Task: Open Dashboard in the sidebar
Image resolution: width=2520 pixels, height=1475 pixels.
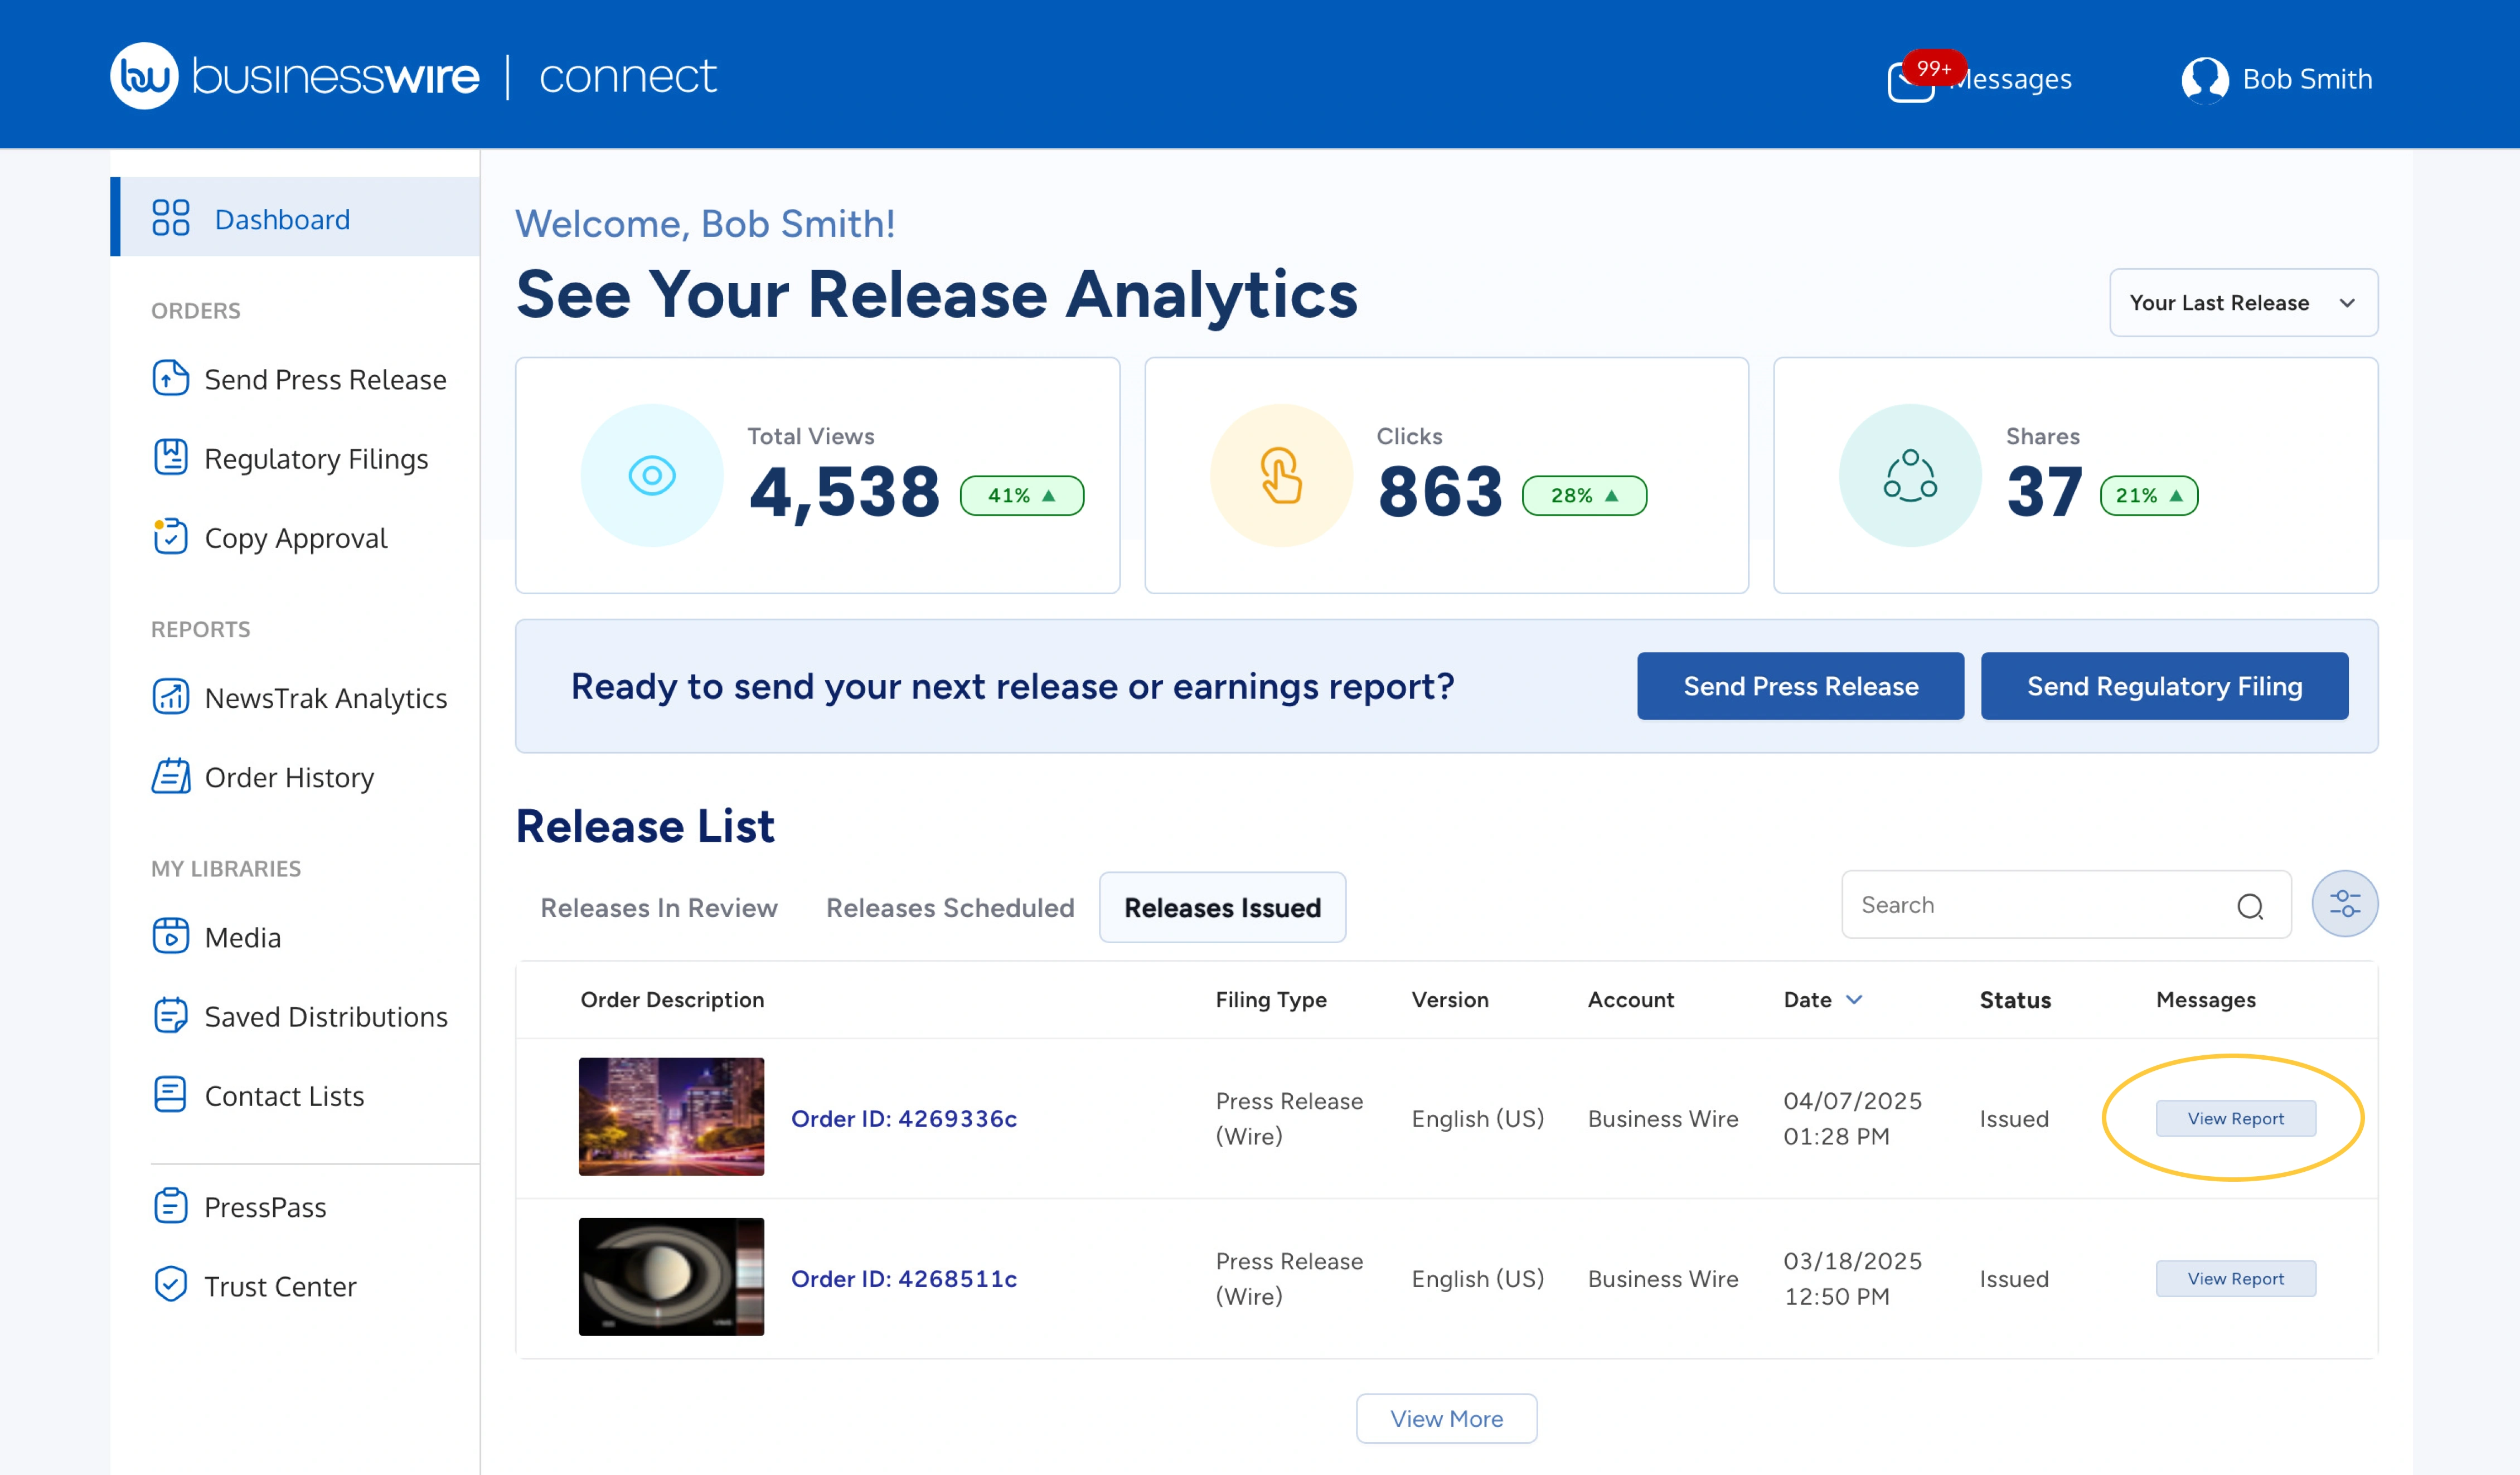Action: [x=295, y=218]
